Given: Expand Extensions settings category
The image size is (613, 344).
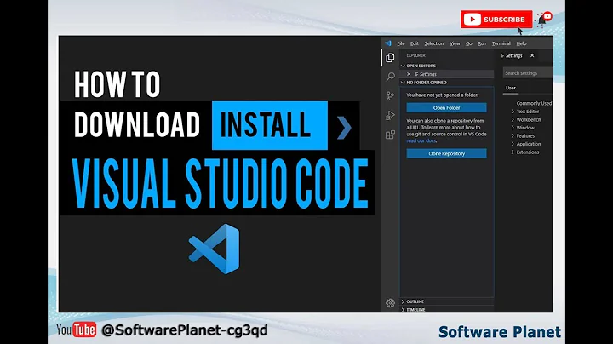Looking at the screenshot, I should coord(527,152).
